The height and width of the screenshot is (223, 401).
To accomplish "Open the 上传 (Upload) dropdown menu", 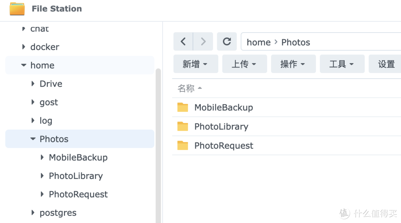I will [x=244, y=64].
